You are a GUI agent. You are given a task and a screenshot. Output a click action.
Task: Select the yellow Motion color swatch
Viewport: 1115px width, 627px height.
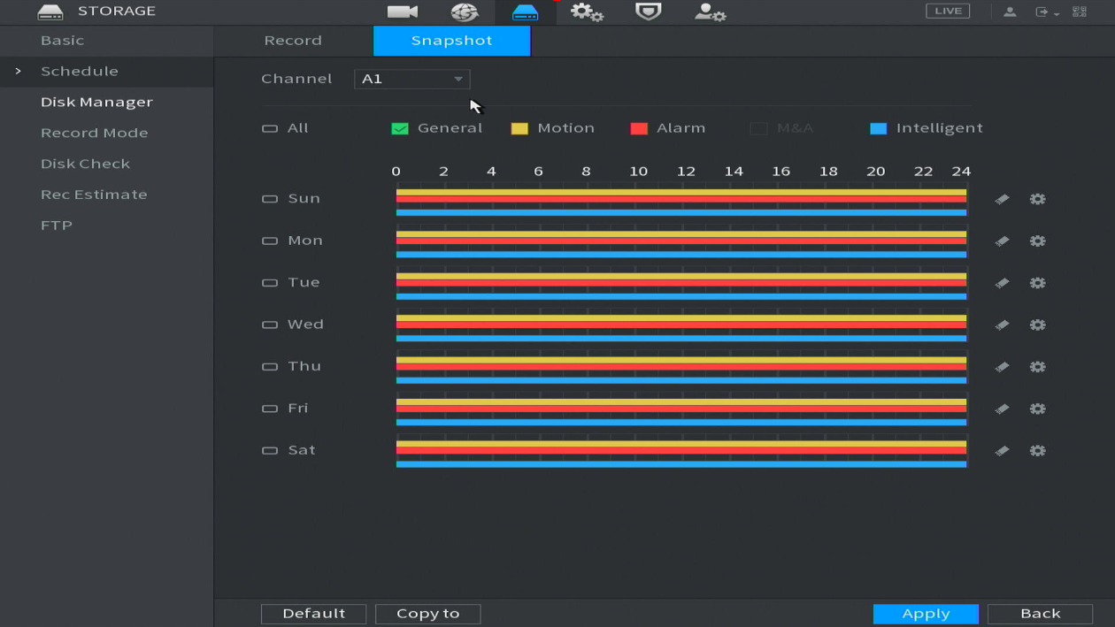tap(519, 129)
